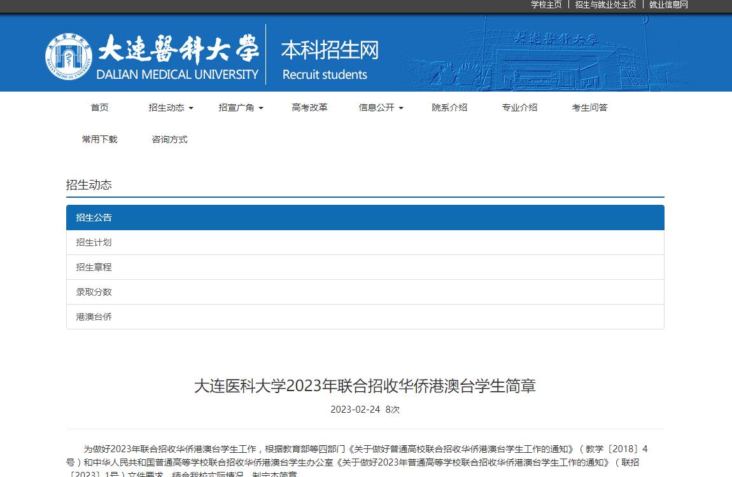The image size is (732, 477).
Task: Open the 高考改革 navigation item
Action: click(x=309, y=107)
